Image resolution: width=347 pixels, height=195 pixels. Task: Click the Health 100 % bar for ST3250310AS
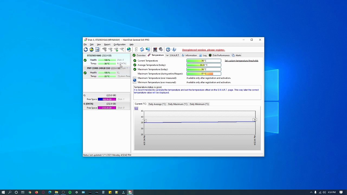coord(107,60)
